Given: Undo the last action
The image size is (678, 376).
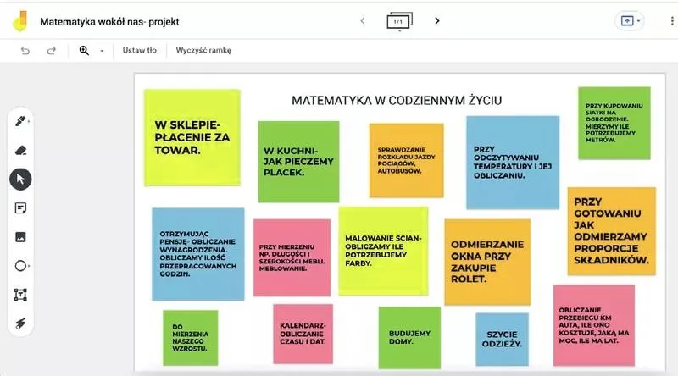Looking at the screenshot, I should (25, 51).
